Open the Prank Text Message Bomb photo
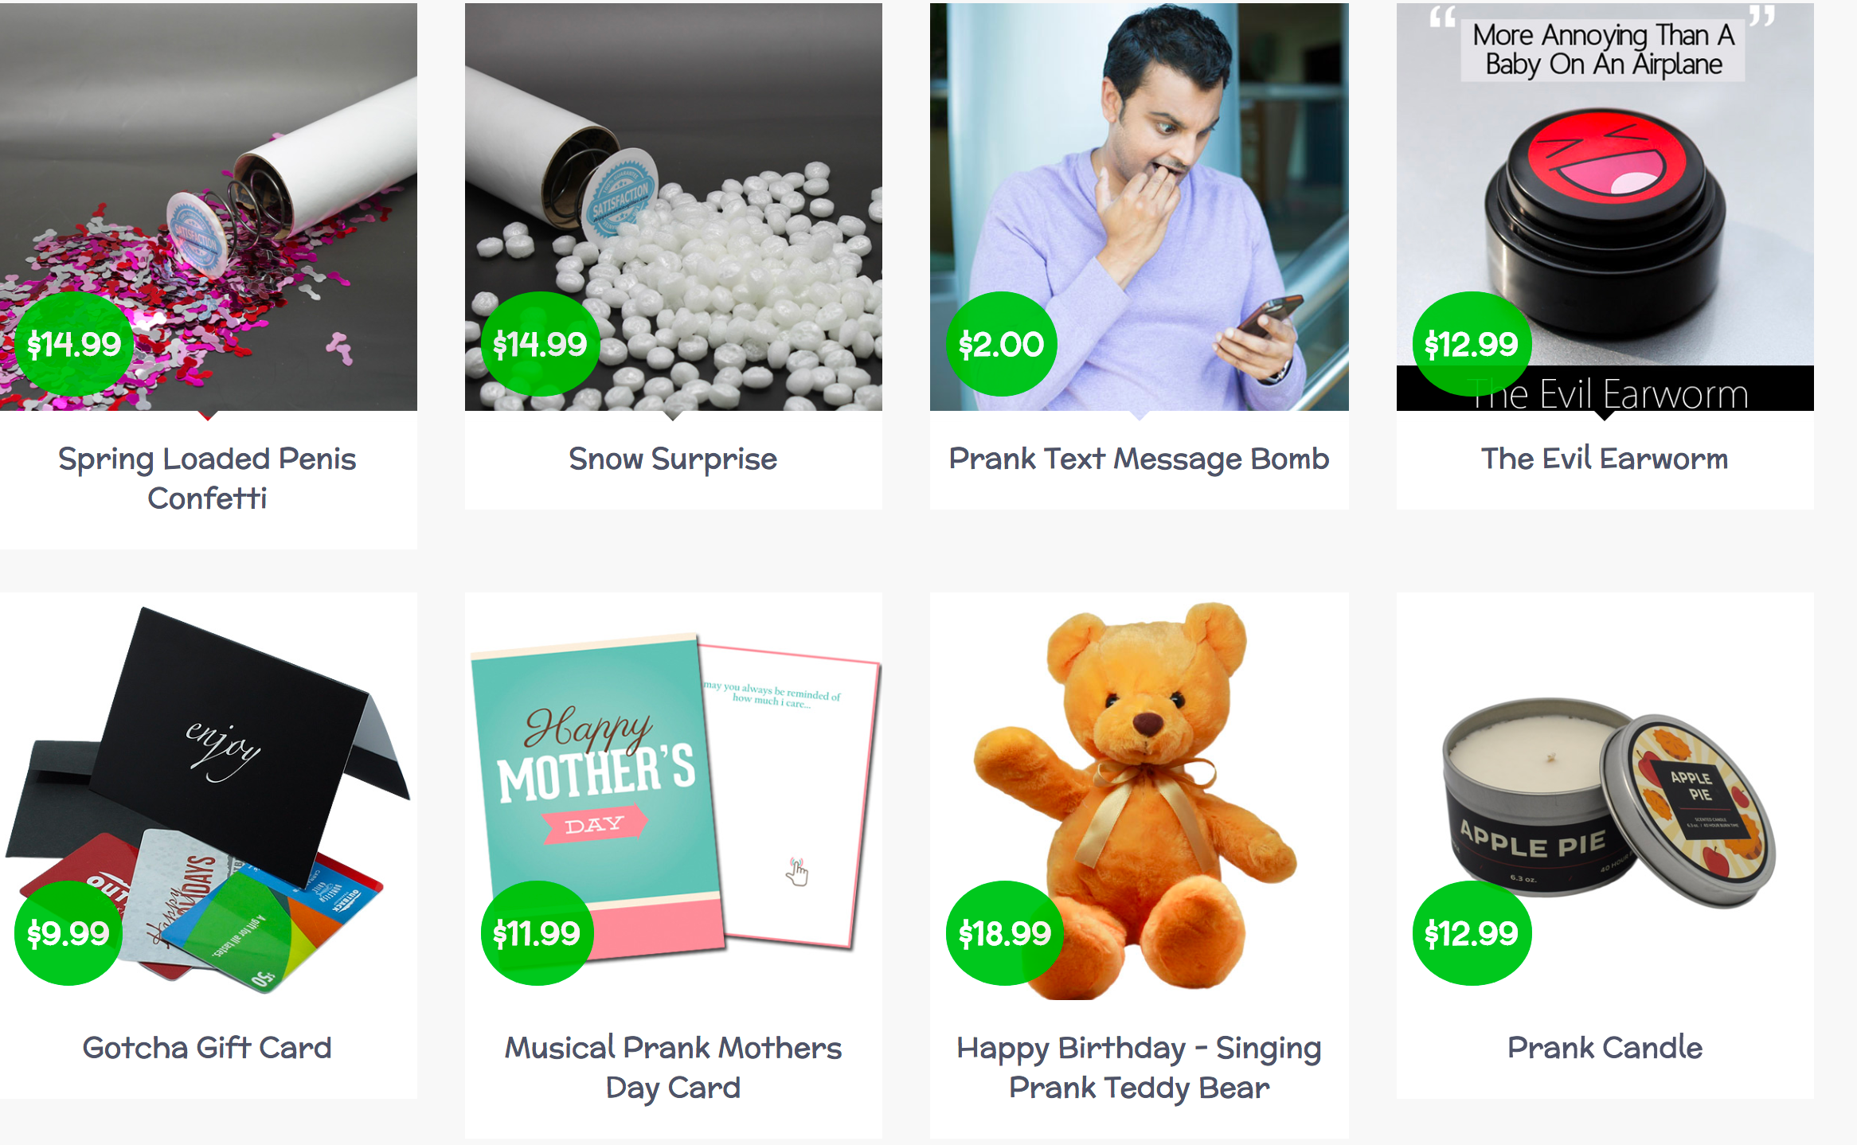This screenshot has width=1857, height=1145. pos(1140,207)
